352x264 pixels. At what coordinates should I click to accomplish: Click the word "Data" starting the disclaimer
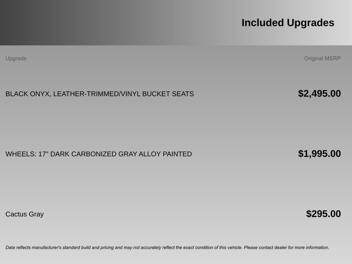coord(10,247)
